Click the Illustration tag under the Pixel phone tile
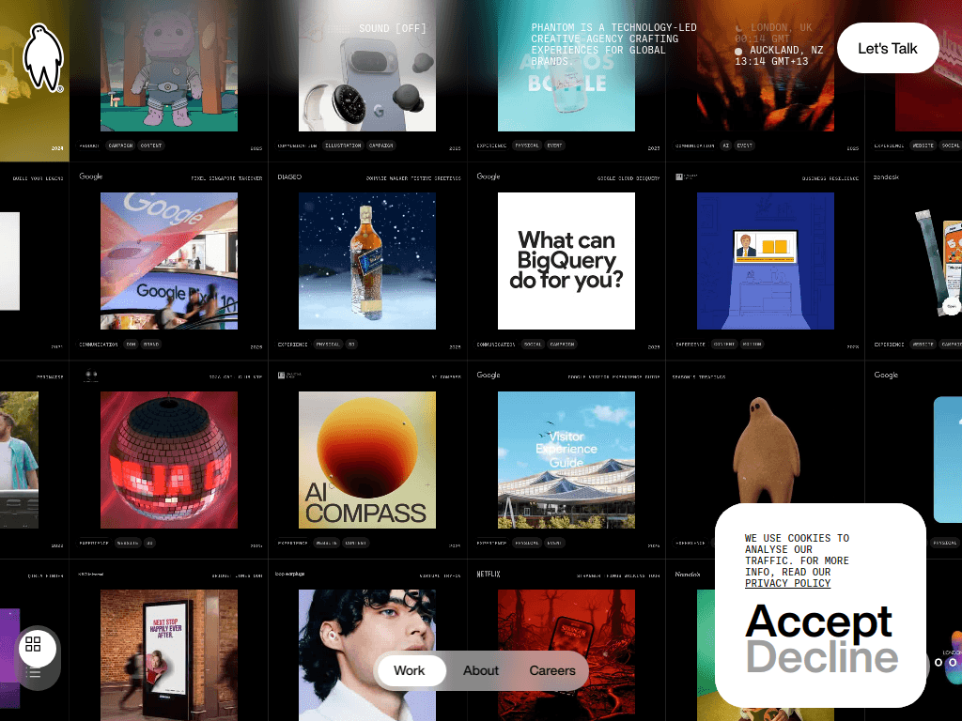Screen dimensions: 962x721 [343, 146]
